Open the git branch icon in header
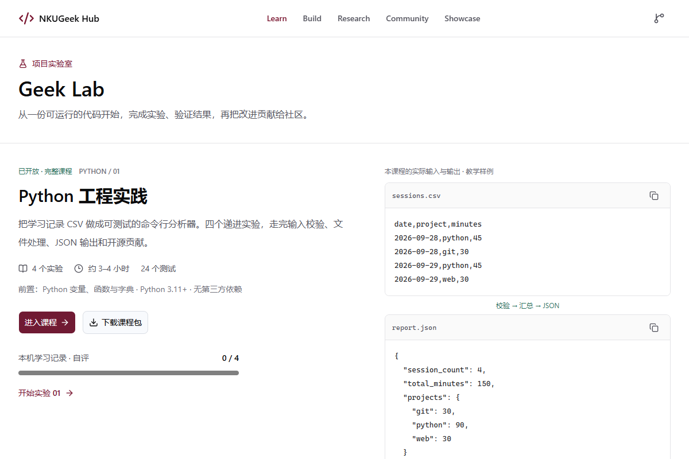689x459 pixels. click(659, 18)
